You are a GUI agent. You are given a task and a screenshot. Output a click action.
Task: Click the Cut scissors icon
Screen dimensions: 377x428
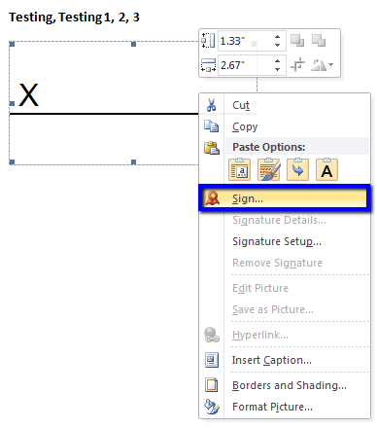pos(212,105)
